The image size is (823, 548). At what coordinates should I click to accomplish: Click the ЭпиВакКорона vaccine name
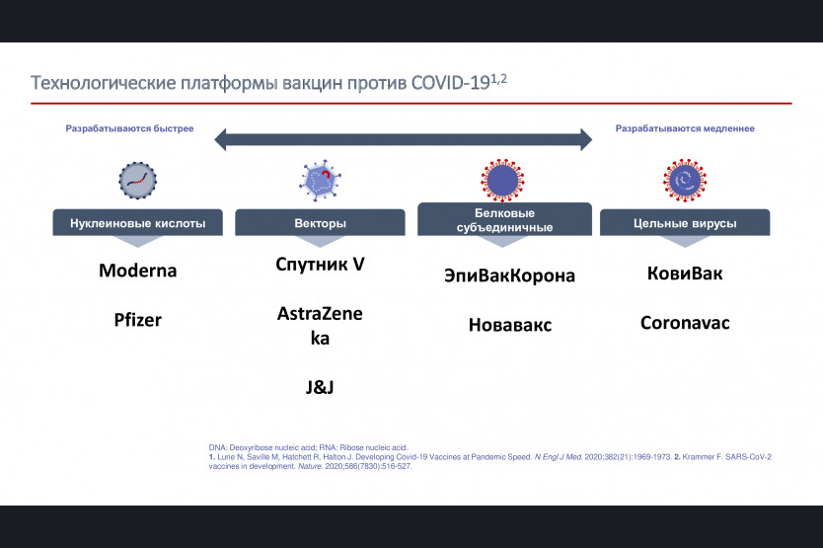(509, 275)
